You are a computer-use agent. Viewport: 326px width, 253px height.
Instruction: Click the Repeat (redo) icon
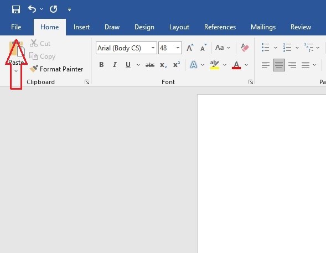[x=54, y=9]
